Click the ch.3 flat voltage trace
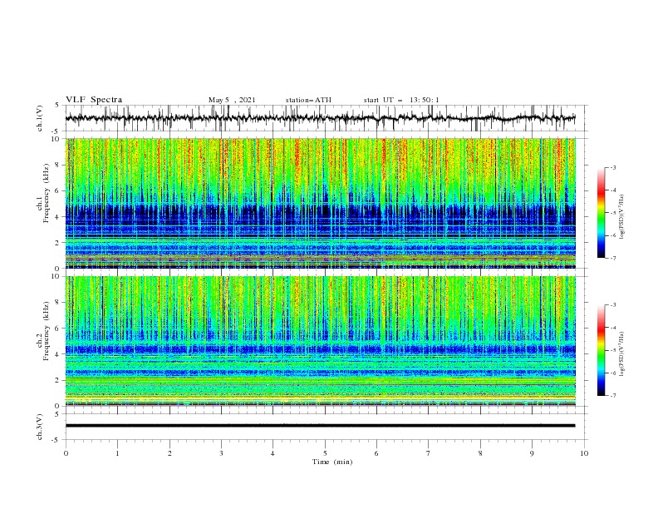The height and width of the screenshot is (509, 658). point(320,426)
